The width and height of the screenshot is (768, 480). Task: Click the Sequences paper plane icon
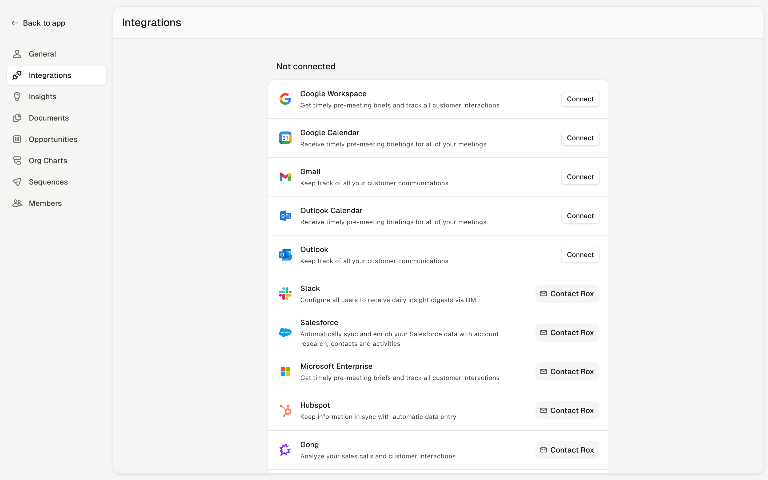pyautogui.click(x=17, y=182)
